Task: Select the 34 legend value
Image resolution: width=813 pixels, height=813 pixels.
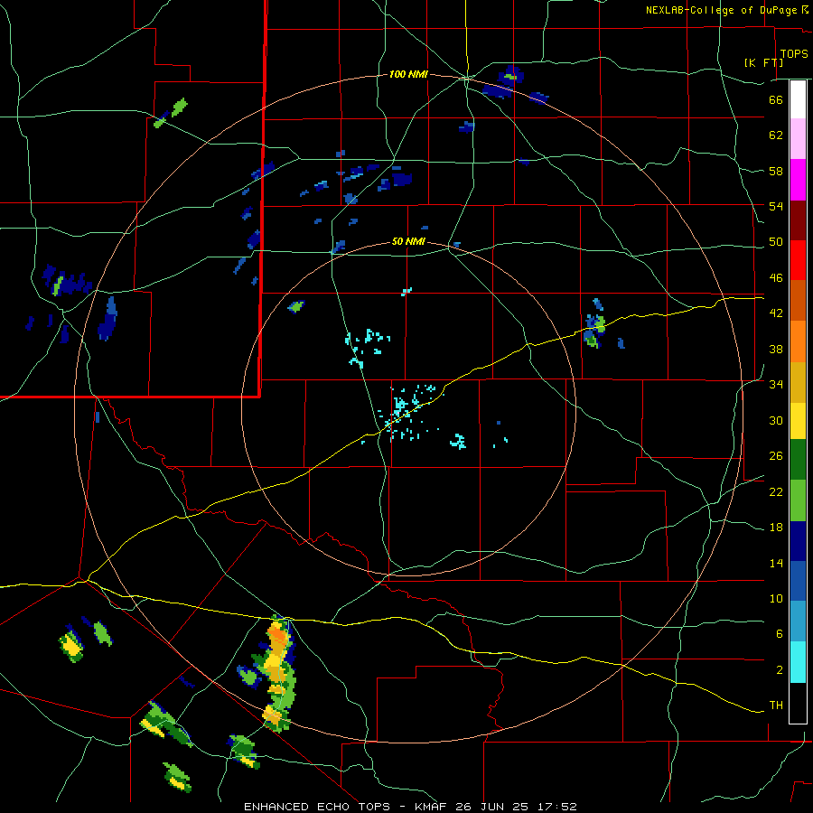Action: point(776,385)
